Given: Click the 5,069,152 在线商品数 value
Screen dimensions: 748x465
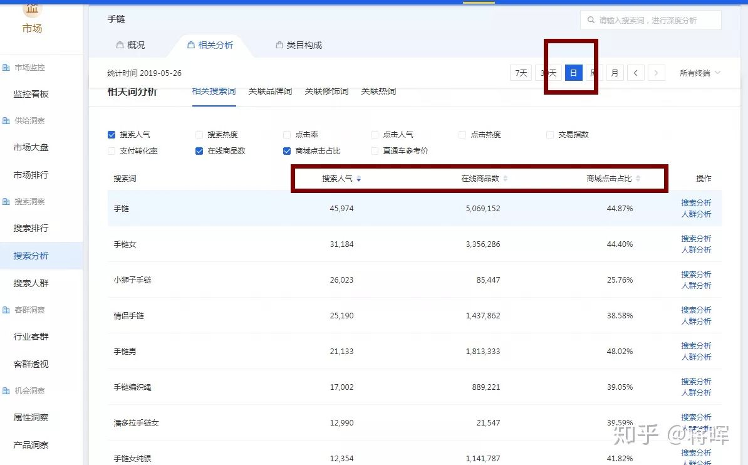Looking at the screenshot, I should [x=483, y=209].
